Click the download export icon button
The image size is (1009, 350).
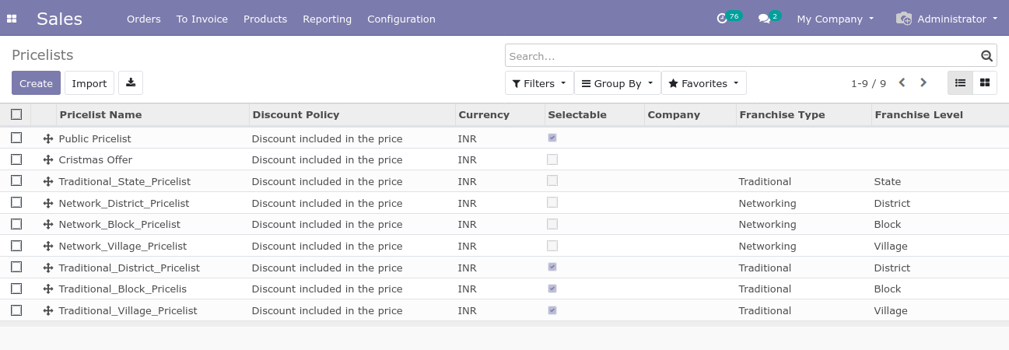[x=131, y=82]
